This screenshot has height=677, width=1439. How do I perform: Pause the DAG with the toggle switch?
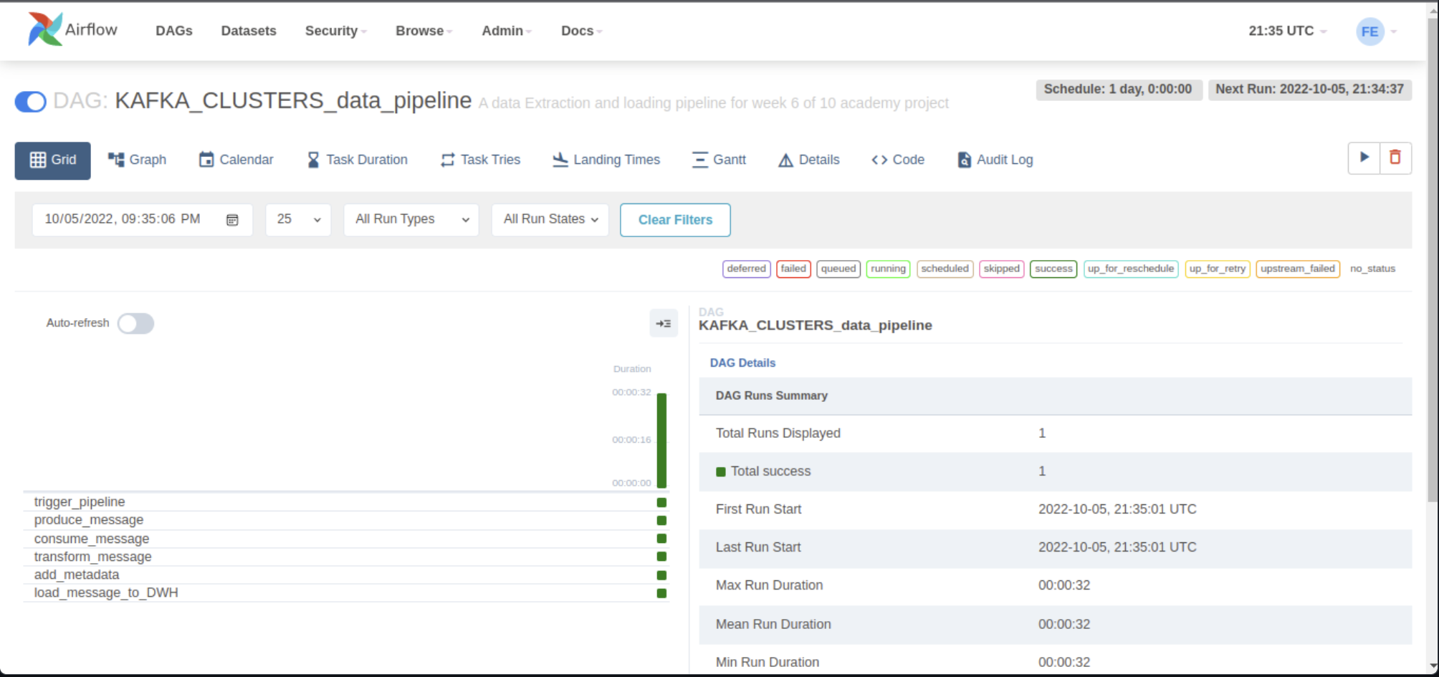click(x=31, y=102)
